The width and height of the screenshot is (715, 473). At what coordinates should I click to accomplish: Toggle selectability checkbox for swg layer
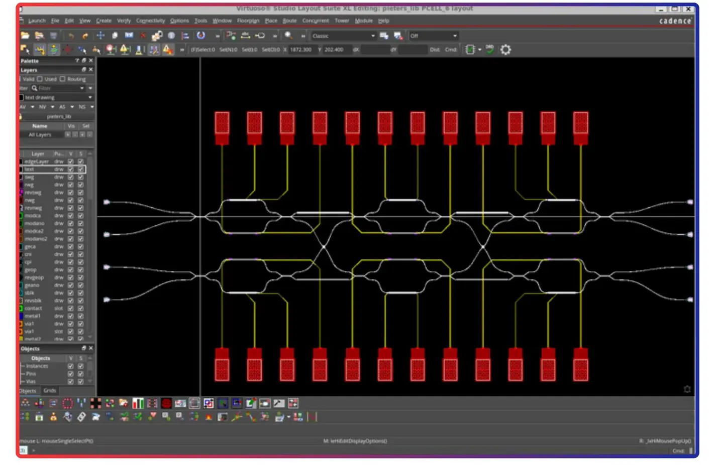click(80, 177)
